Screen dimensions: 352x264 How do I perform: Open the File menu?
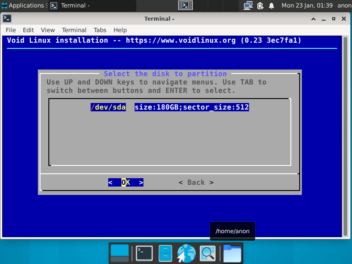coord(11,30)
